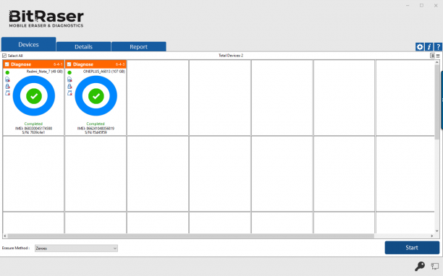Minimize the BitRaser window

pyautogui.click(x=408, y=5)
